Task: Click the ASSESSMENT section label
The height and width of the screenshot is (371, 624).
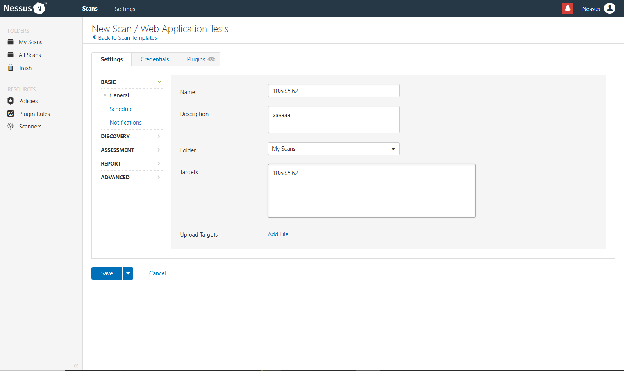Action: [118, 150]
